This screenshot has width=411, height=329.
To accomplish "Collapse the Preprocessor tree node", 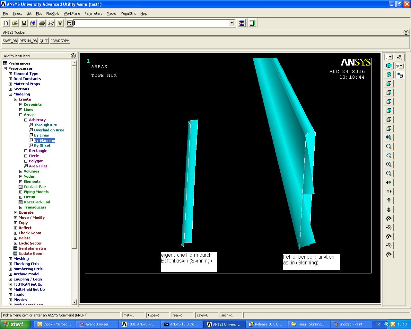I will point(5,68).
